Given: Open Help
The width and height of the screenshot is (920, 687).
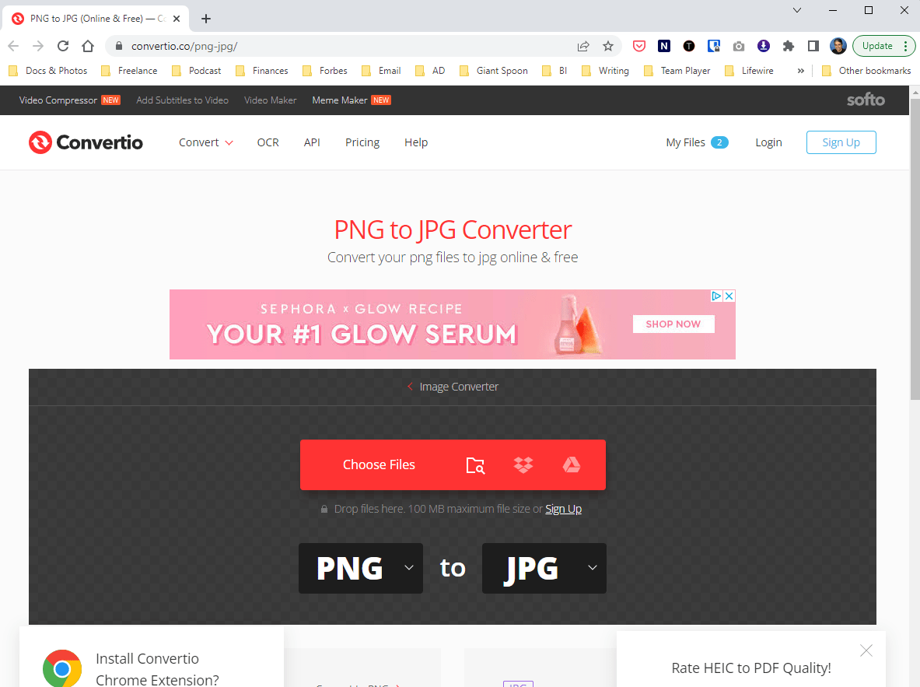Looking at the screenshot, I should (x=416, y=142).
